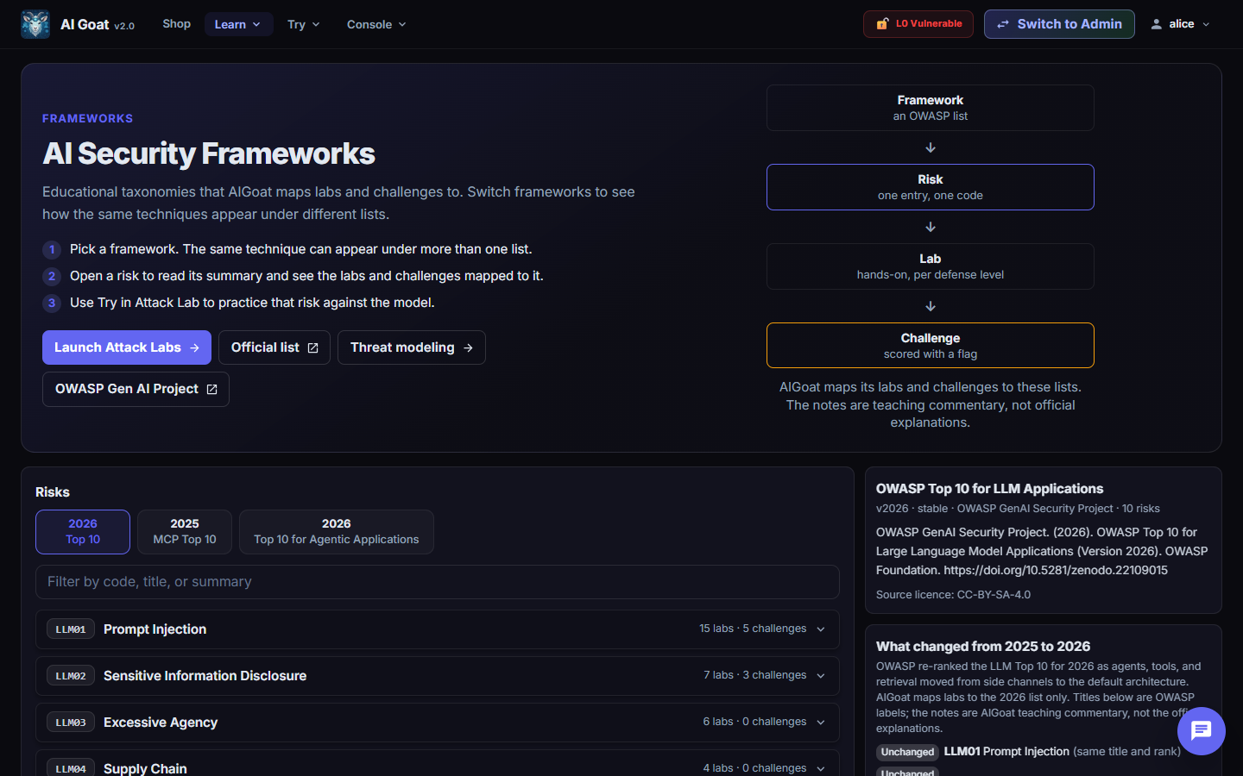Open the Try dropdown menu
Image resolution: width=1243 pixels, height=776 pixels.
303,24
